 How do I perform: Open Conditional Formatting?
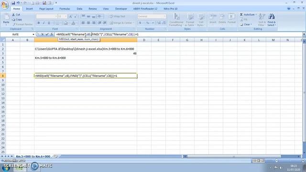[176, 20]
